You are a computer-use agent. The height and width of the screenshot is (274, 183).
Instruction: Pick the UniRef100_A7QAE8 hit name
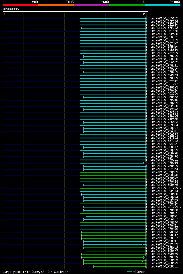pos(164,182)
